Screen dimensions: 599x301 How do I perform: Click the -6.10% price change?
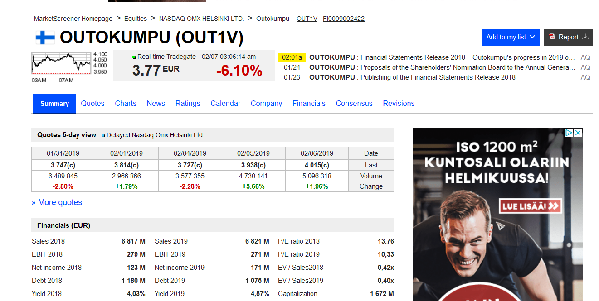tap(239, 71)
